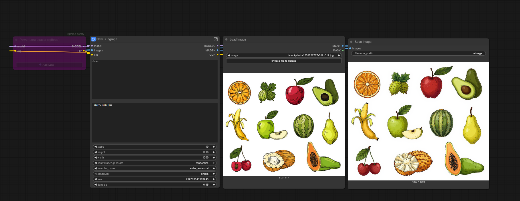Viewport: 520px width, 201px height.
Task: Click the blue subgraph icon on New Subgraph
Action: point(93,39)
